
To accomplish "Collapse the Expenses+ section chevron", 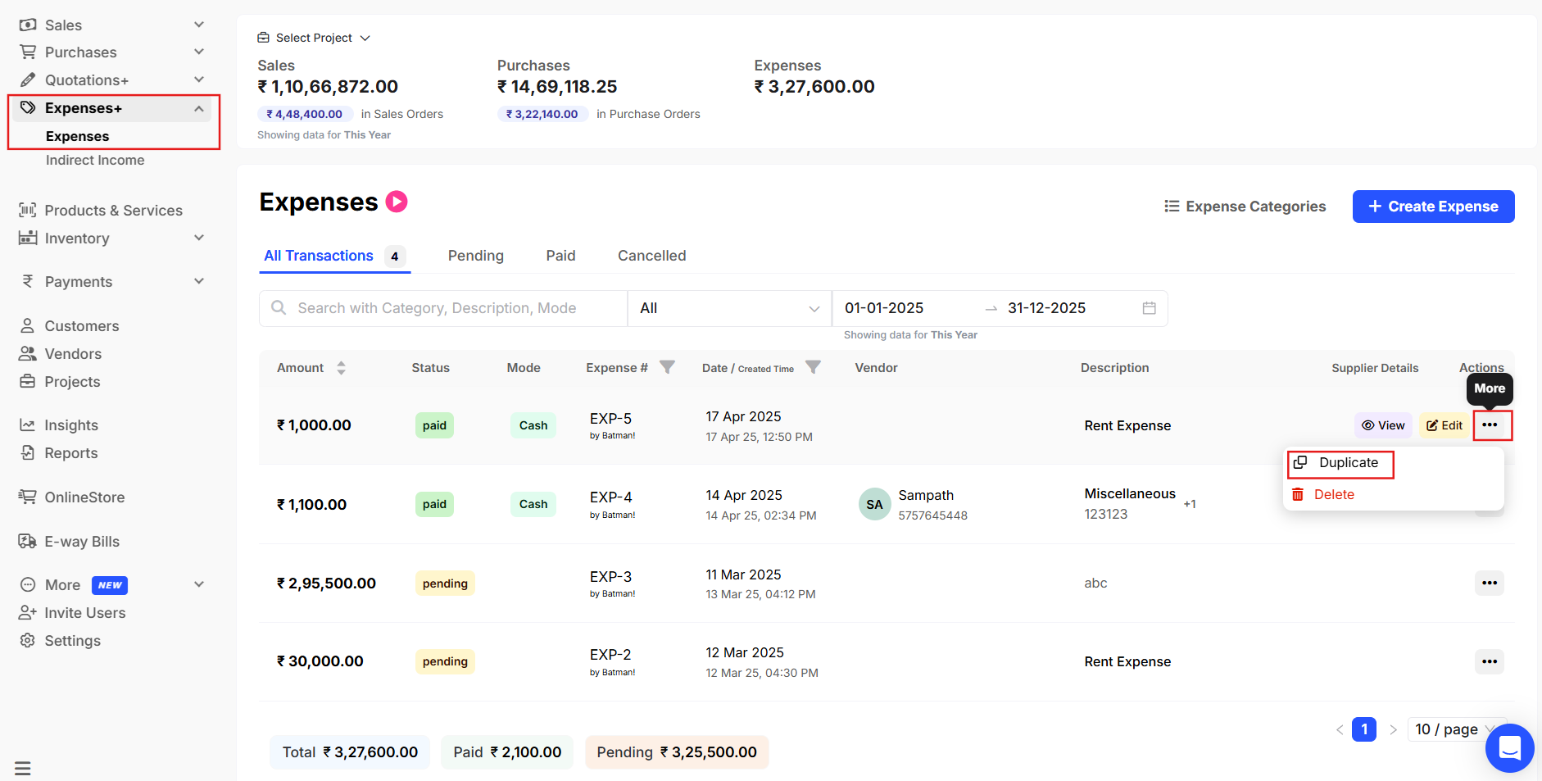I will pos(199,108).
